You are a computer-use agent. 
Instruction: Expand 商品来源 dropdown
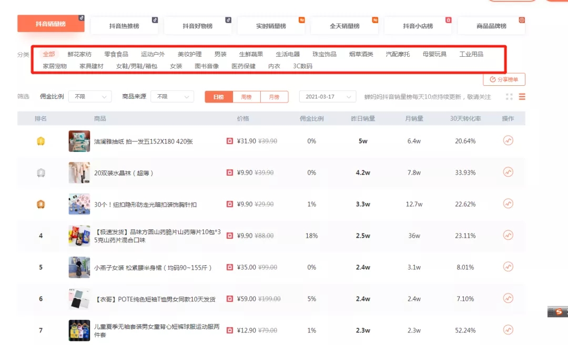pyautogui.click(x=173, y=97)
